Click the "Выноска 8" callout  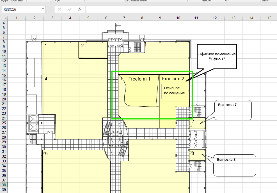[x=235, y=166]
